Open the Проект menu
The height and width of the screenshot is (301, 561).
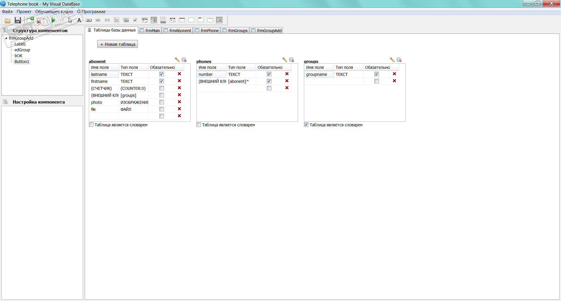click(x=24, y=12)
